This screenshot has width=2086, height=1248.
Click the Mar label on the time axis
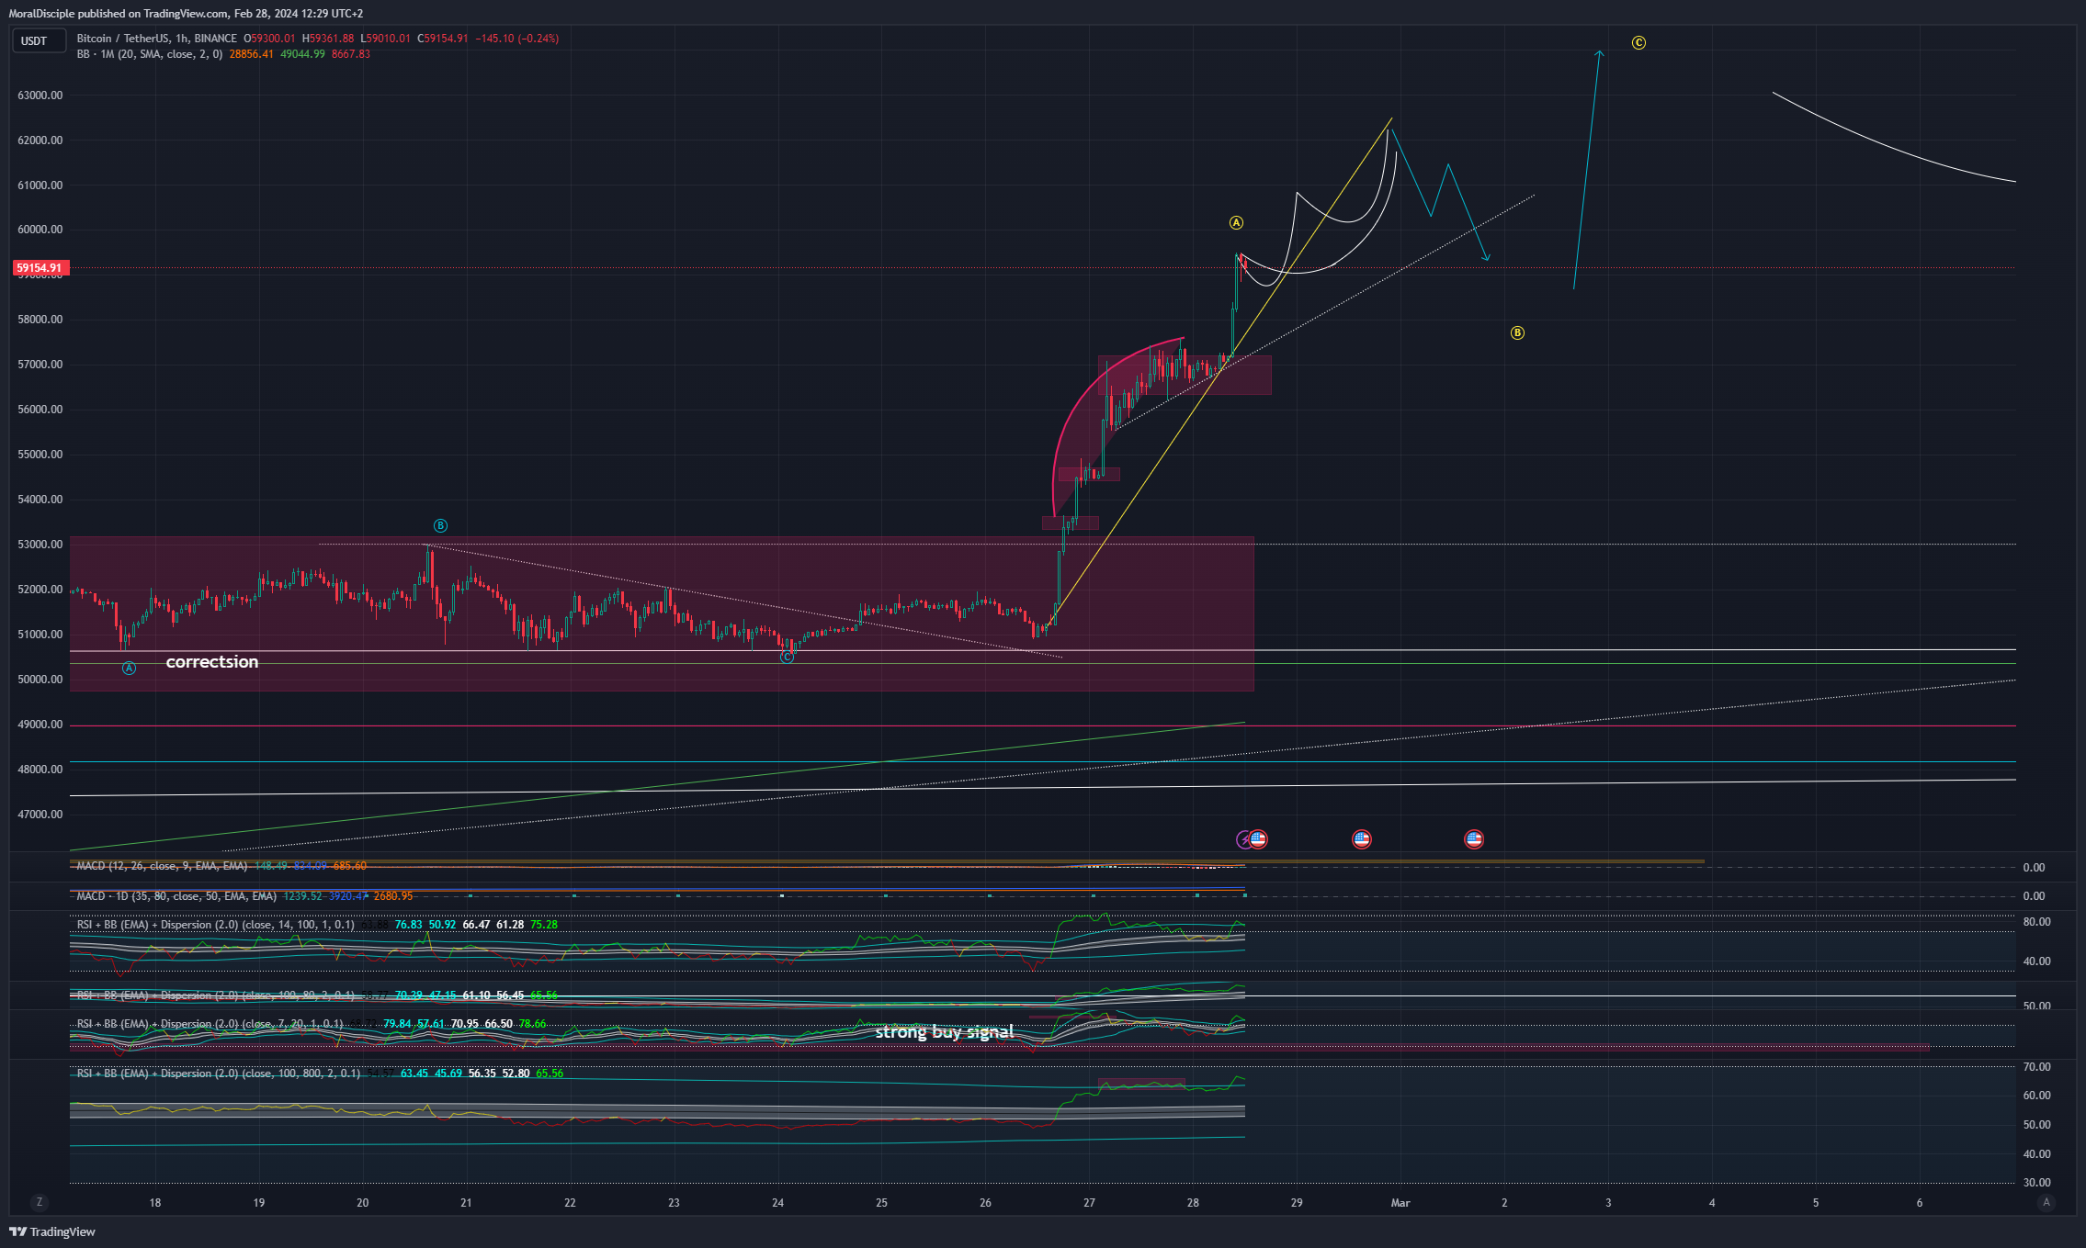(1400, 1203)
